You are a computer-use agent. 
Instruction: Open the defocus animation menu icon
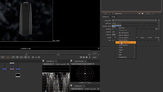[159, 23]
